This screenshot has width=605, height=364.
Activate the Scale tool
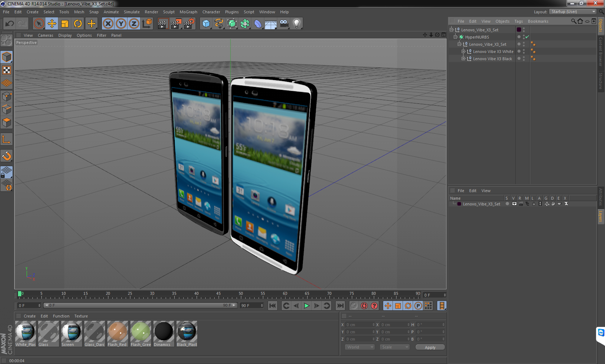click(65, 24)
